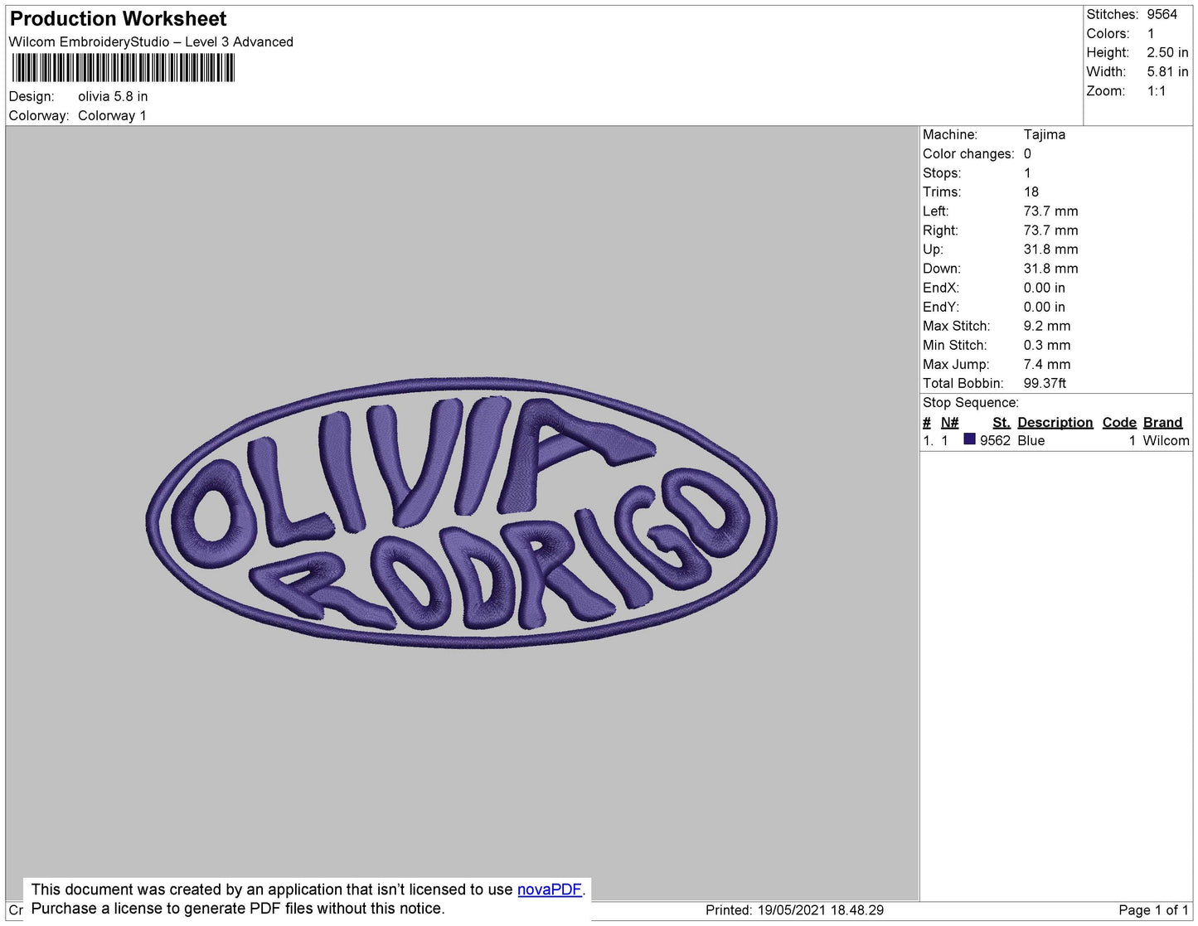Click the Production Worksheet title
The width and height of the screenshot is (1198, 926).
pyautogui.click(x=118, y=18)
